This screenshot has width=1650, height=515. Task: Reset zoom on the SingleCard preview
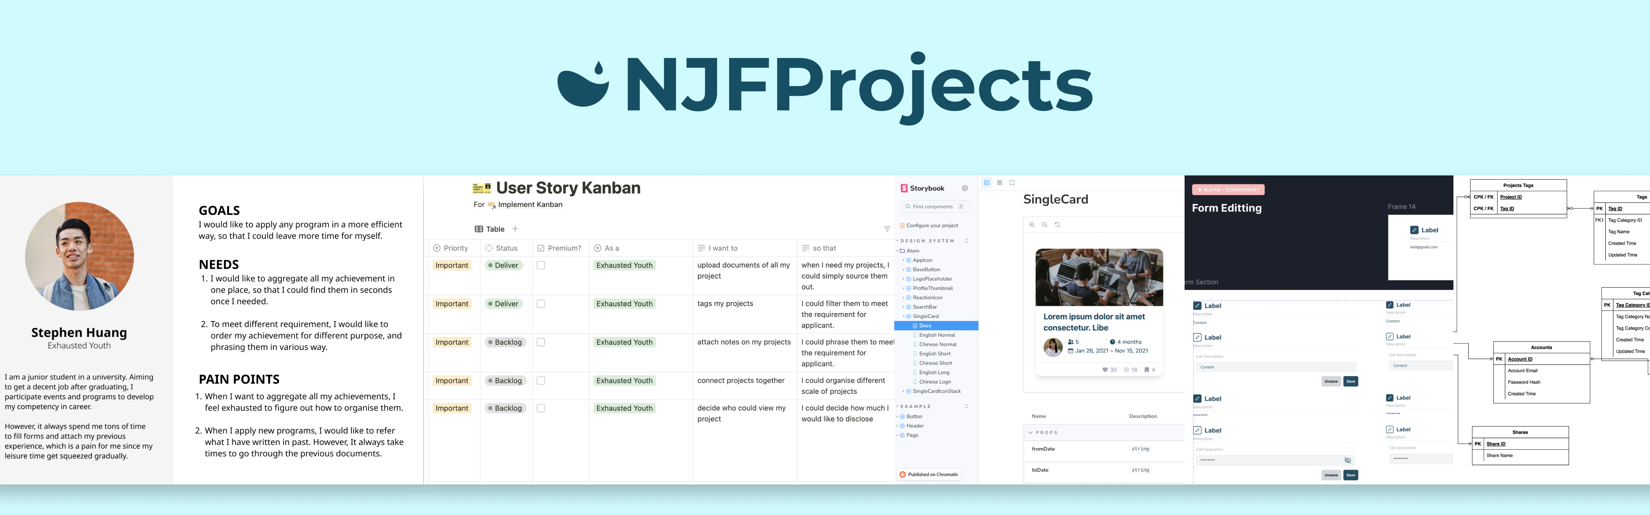click(x=1057, y=225)
